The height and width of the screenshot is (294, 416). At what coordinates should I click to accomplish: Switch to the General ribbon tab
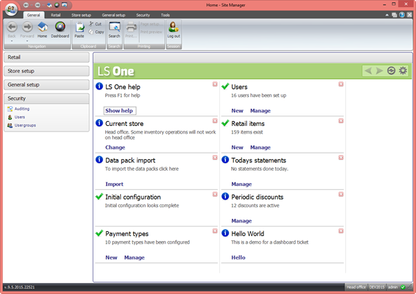point(34,15)
